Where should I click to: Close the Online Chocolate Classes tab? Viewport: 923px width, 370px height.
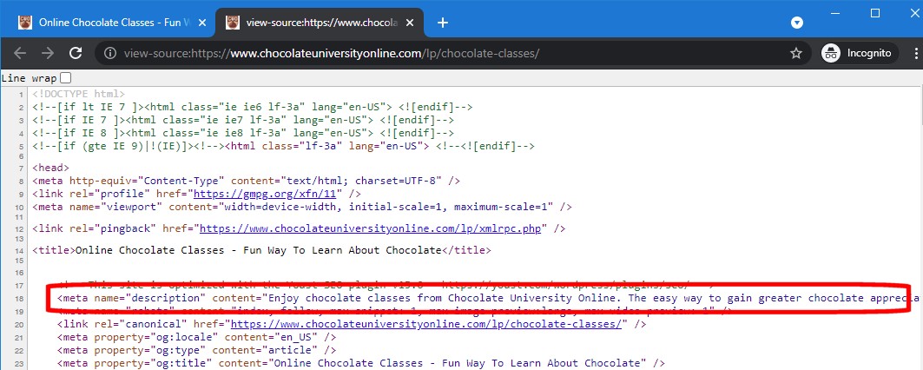[202, 23]
